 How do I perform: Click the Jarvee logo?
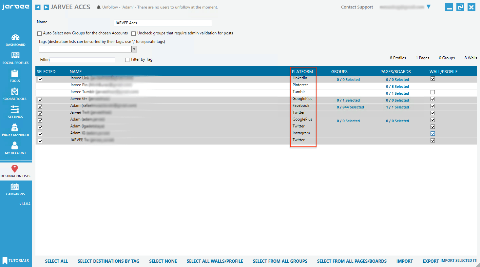pyautogui.click(x=15, y=7)
